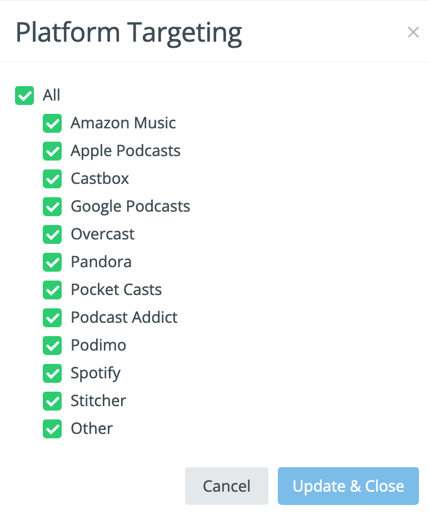429x530 pixels.
Task: Uncheck the Other platforms checkbox
Action: pyautogui.click(x=52, y=428)
